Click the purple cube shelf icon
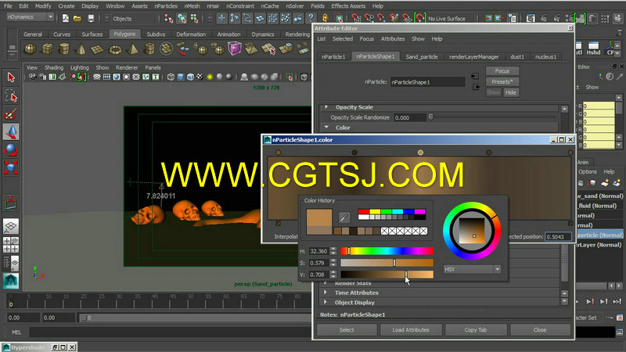Screen dimensions: 626x352 pyautogui.click(x=235, y=48)
